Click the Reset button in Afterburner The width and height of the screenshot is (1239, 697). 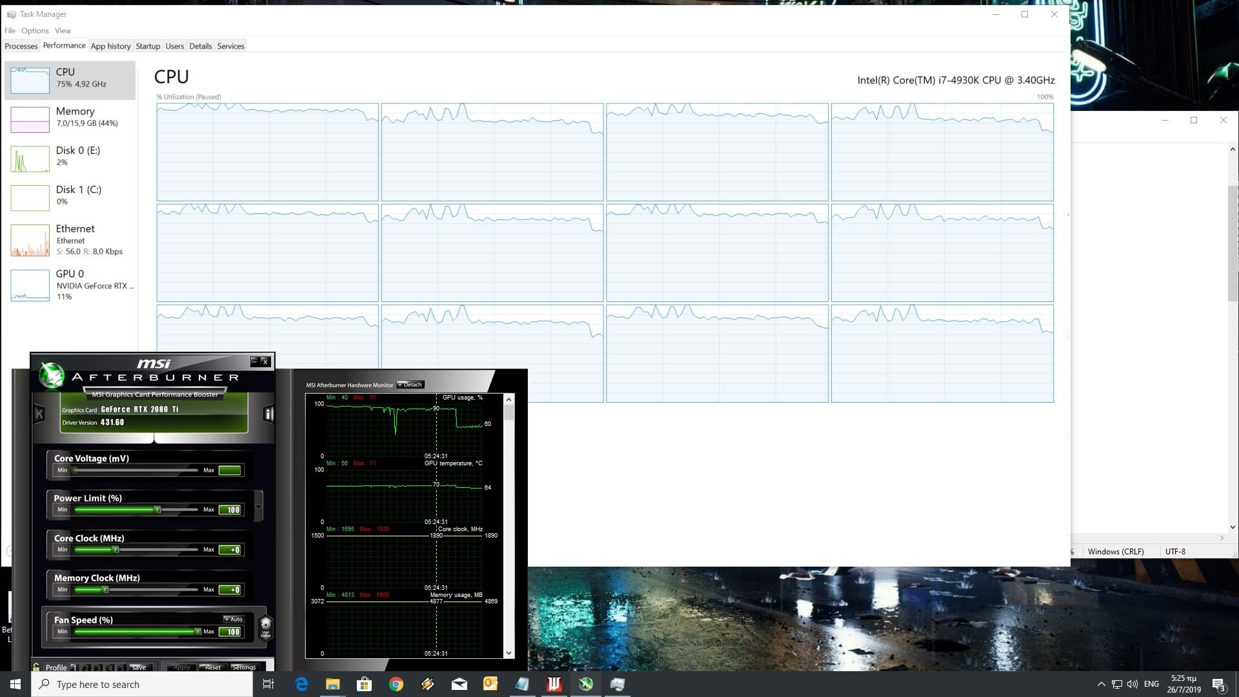pyautogui.click(x=212, y=667)
